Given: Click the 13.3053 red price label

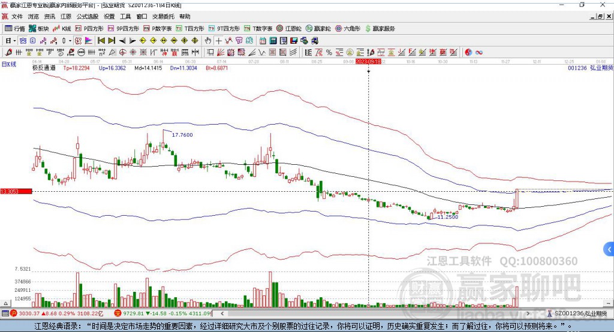Looking at the screenshot, I should click(16, 191).
